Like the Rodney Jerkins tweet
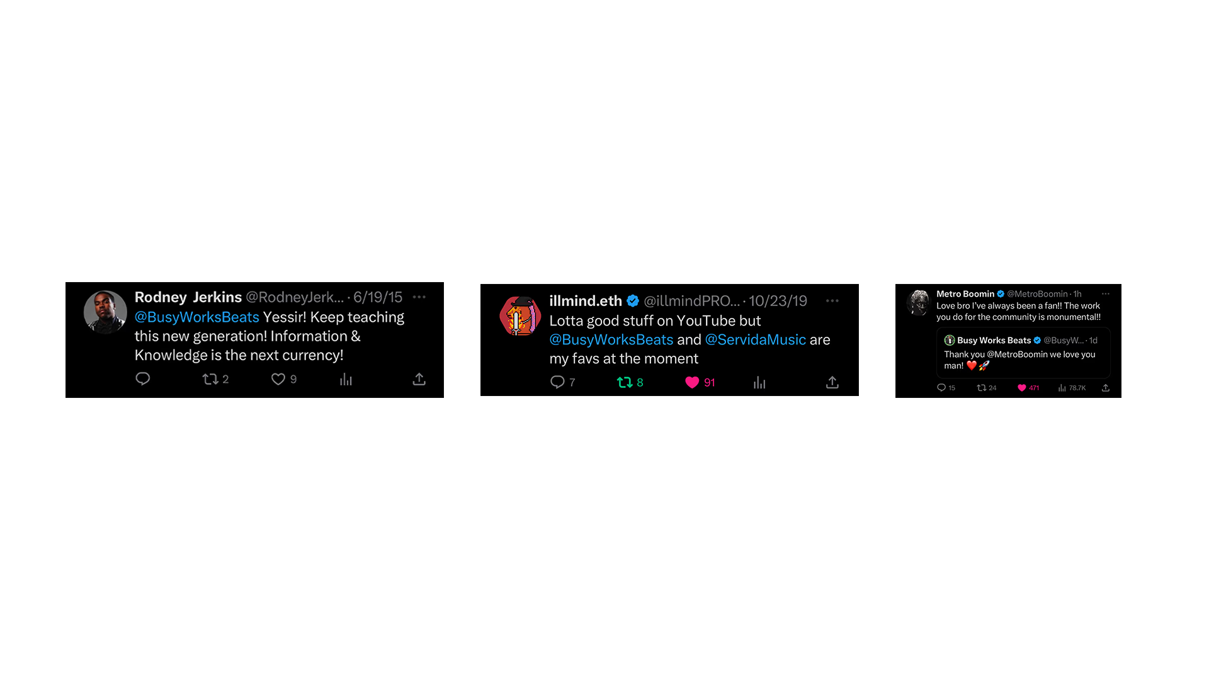The width and height of the screenshot is (1209, 680). point(284,379)
